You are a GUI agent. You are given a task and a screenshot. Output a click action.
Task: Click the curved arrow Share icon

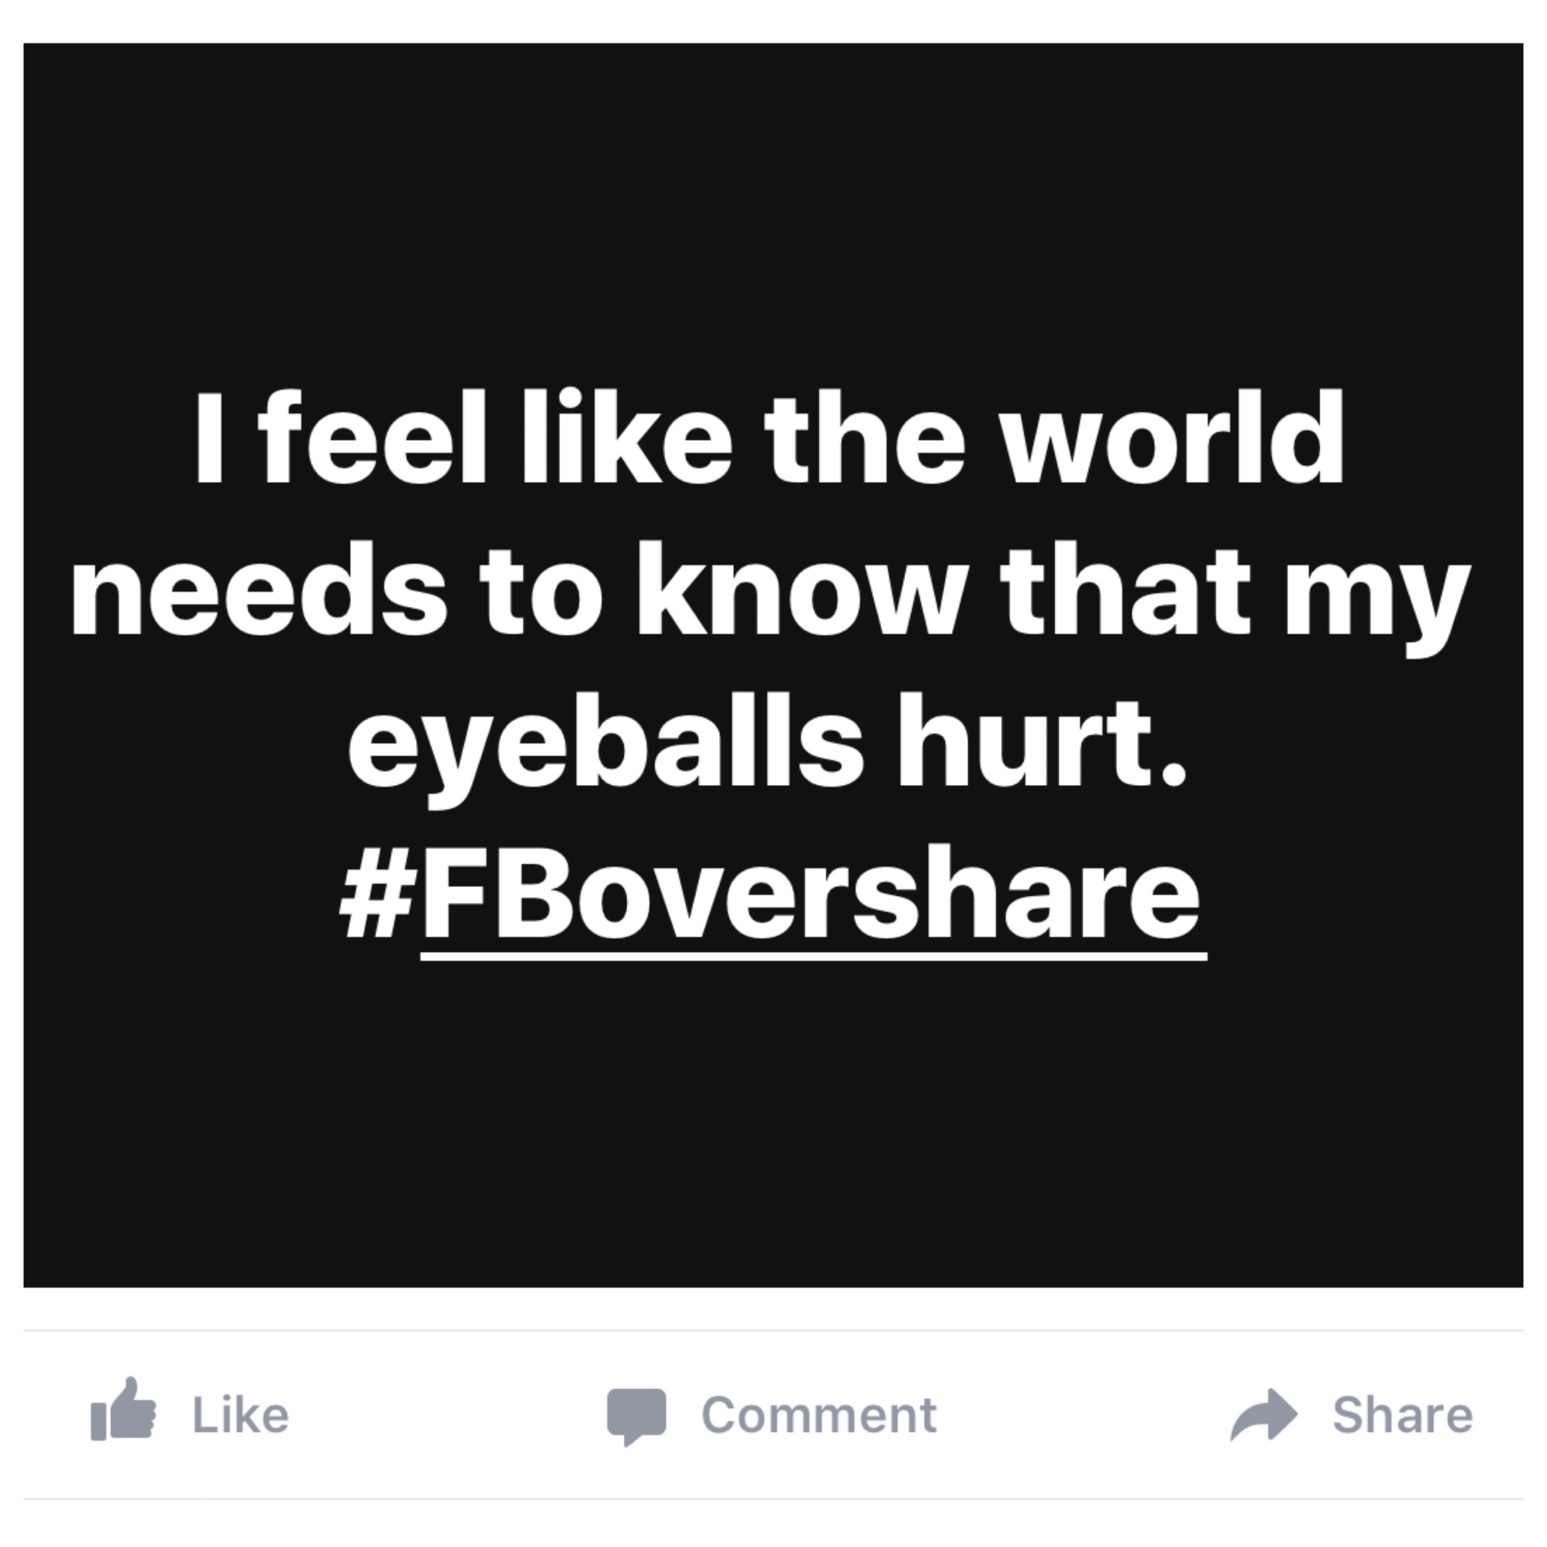pyautogui.click(x=1263, y=1415)
